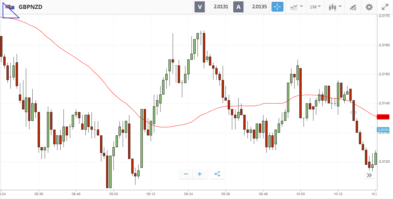Click the GBPNZD flag icon
The width and height of the screenshot is (393, 199).
10,7
